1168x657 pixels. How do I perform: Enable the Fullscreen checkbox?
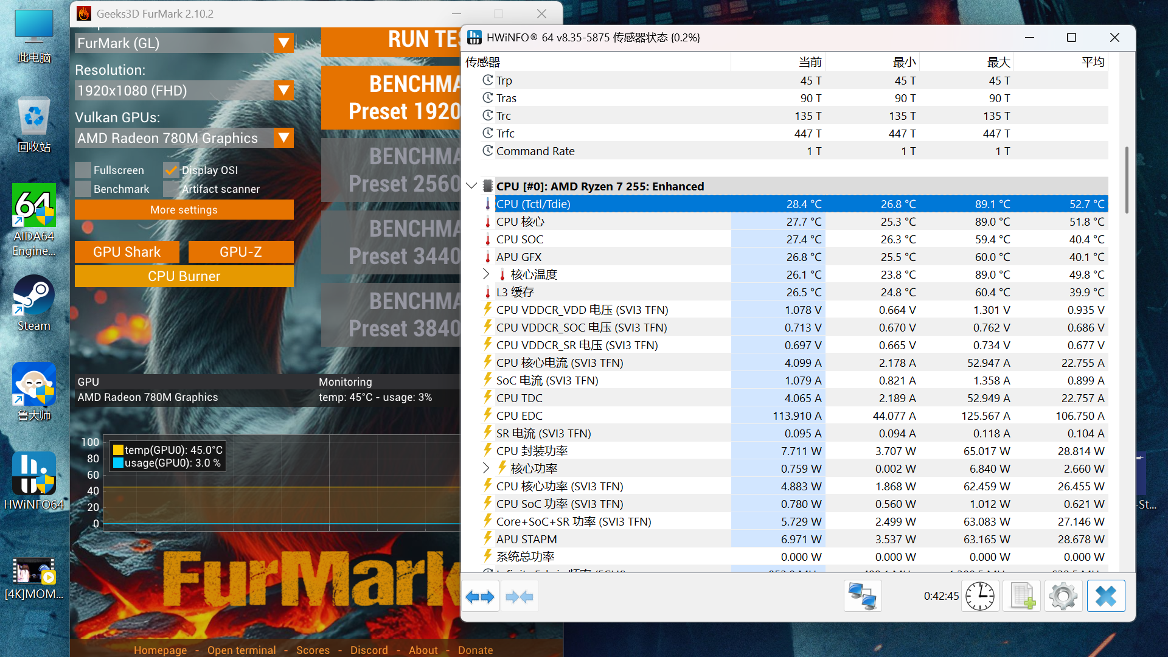83,170
